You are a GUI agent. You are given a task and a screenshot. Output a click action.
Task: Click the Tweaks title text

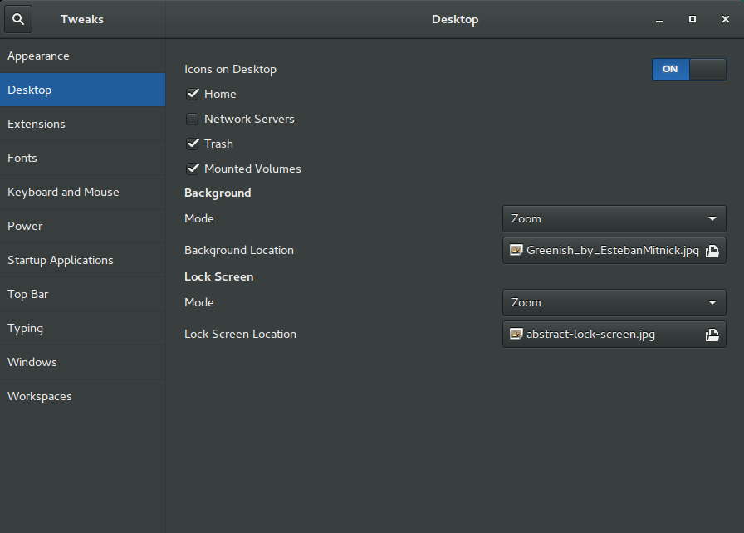tap(82, 19)
